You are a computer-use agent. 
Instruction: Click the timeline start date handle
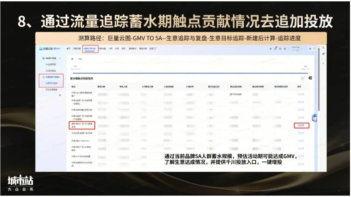tap(72, 73)
